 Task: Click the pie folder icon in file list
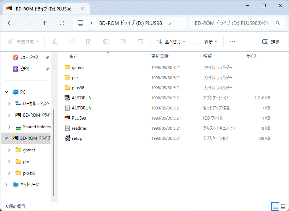click(67, 77)
